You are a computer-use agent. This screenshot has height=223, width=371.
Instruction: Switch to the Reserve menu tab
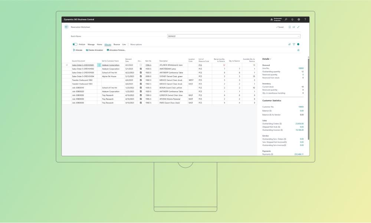pos(116,44)
